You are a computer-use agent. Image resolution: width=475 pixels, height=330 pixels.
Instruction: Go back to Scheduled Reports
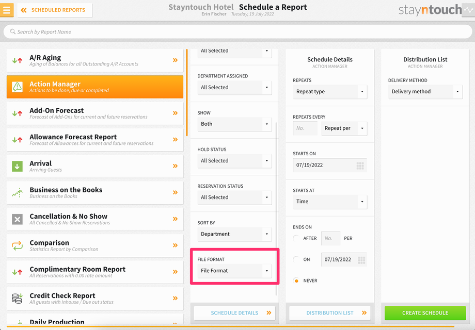pos(55,10)
